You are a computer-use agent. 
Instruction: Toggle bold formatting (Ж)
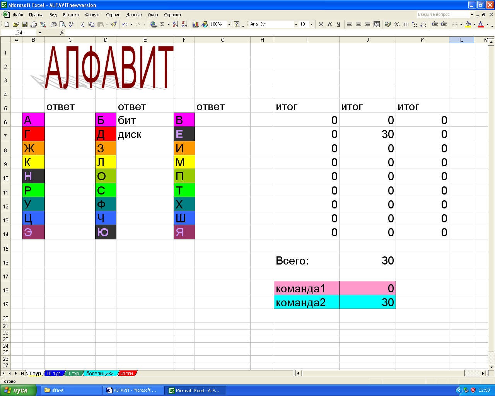point(321,24)
